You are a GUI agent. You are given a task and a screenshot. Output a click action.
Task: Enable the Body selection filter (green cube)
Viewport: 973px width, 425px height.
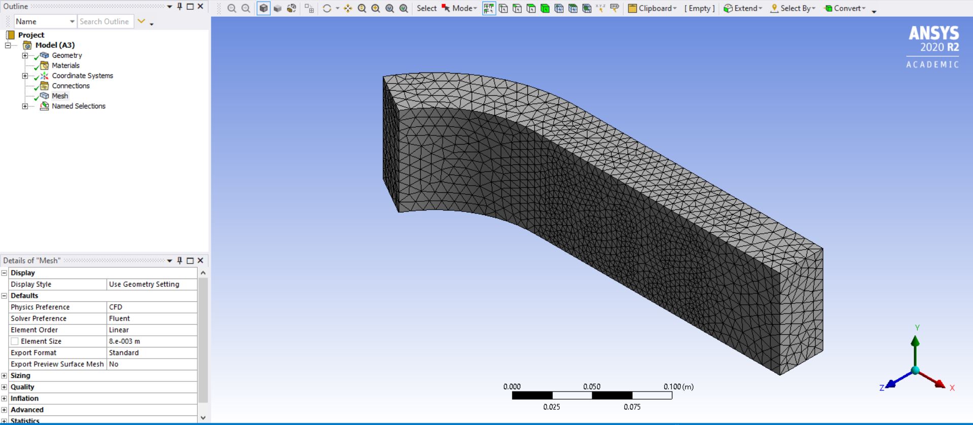coord(545,8)
